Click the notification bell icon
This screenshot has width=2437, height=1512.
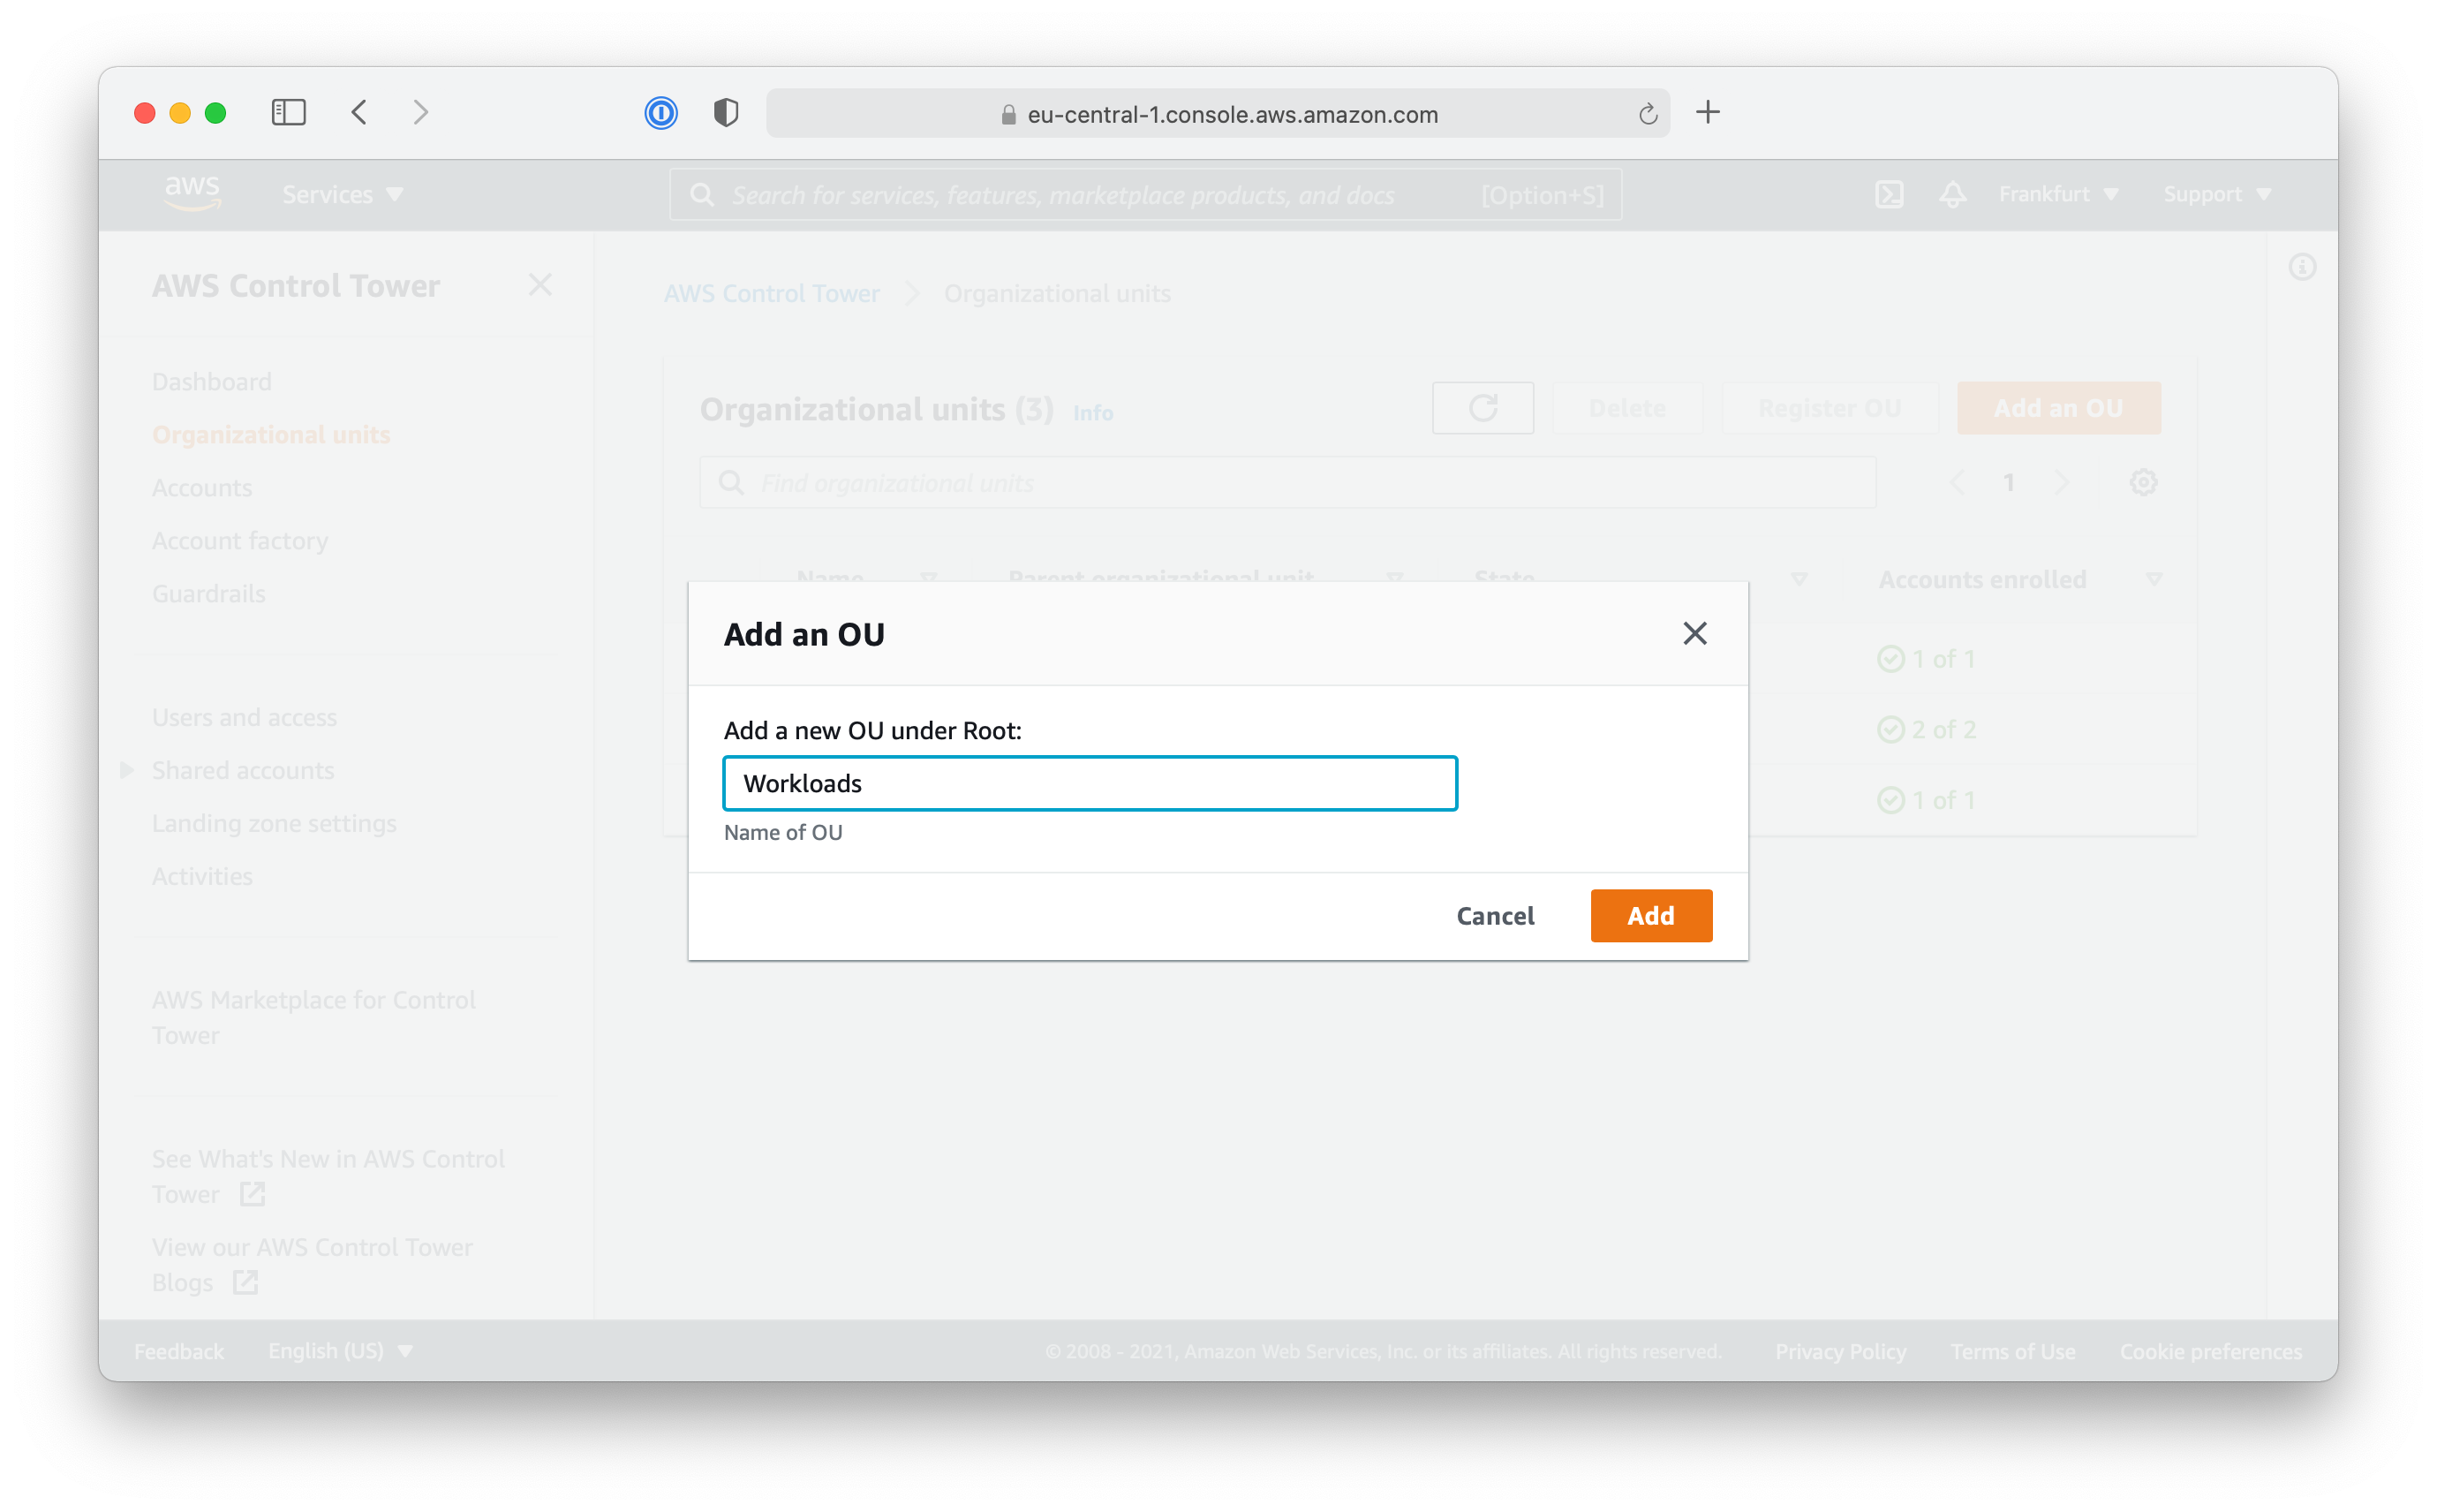1951,193
